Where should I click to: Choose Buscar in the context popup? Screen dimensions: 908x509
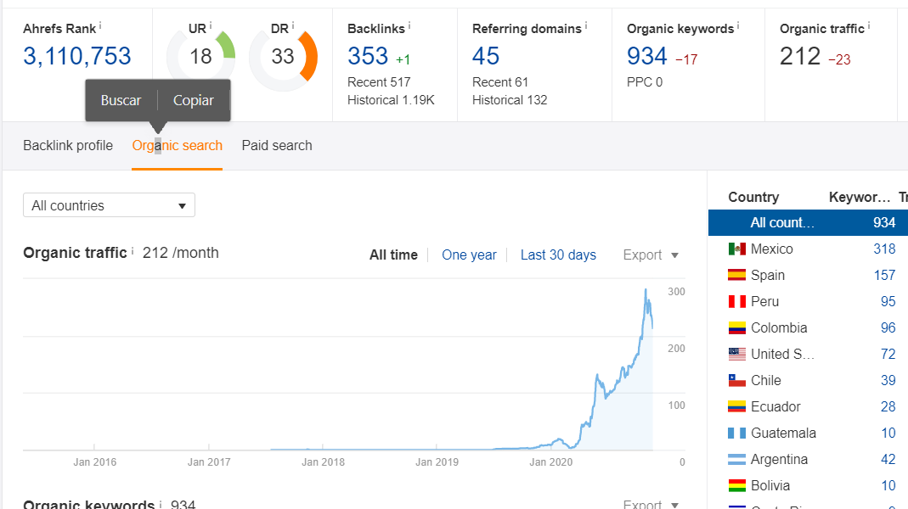(121, 101)
